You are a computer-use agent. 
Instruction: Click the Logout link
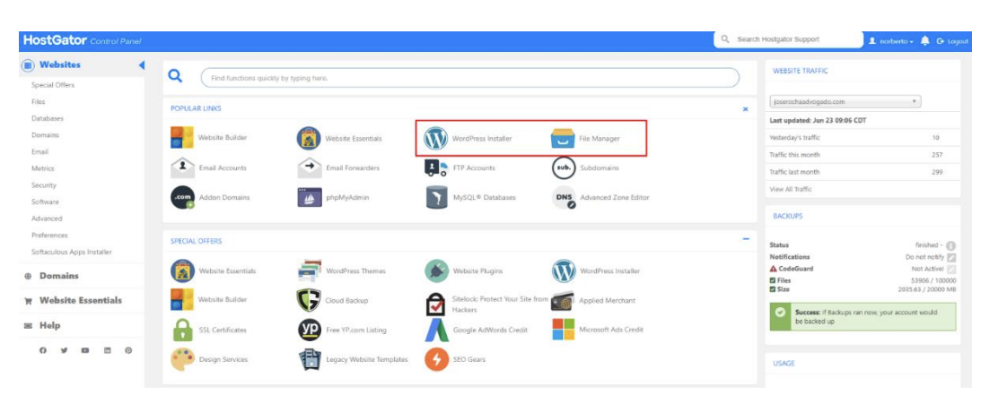point(953,41)
